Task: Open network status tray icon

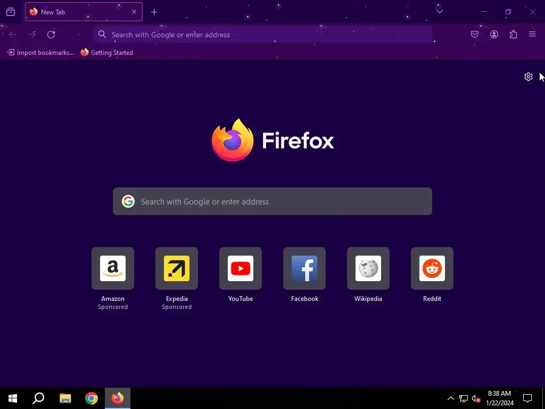Action: [x=464, y=398]
